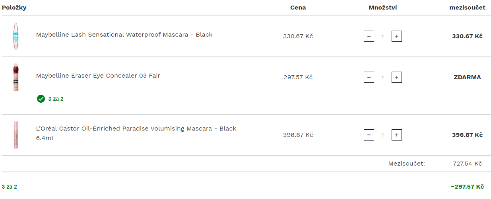Increase quantity of Maybelline Eraser Eye Concealer
This screenshot has width=491, height=199.
point(397,77)
